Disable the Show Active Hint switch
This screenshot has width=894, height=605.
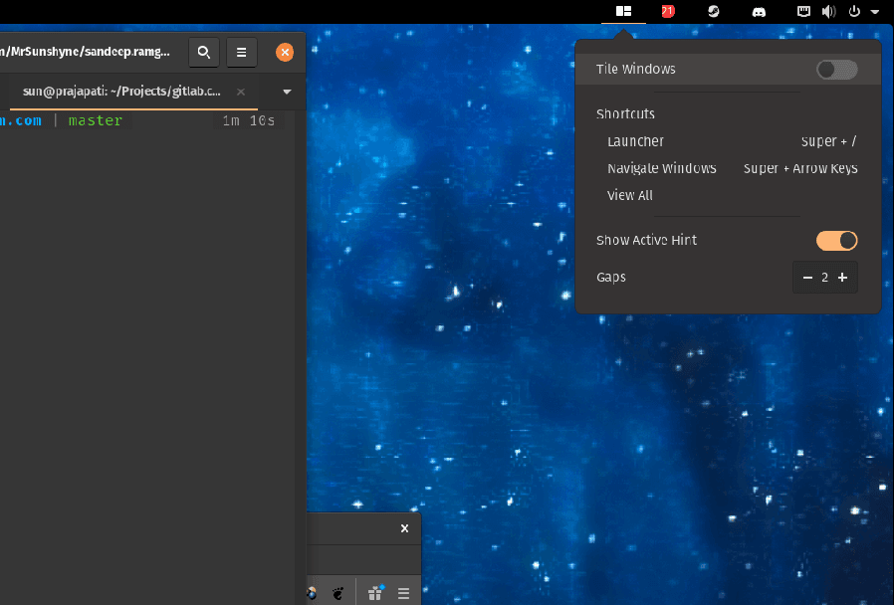point(836,241)
